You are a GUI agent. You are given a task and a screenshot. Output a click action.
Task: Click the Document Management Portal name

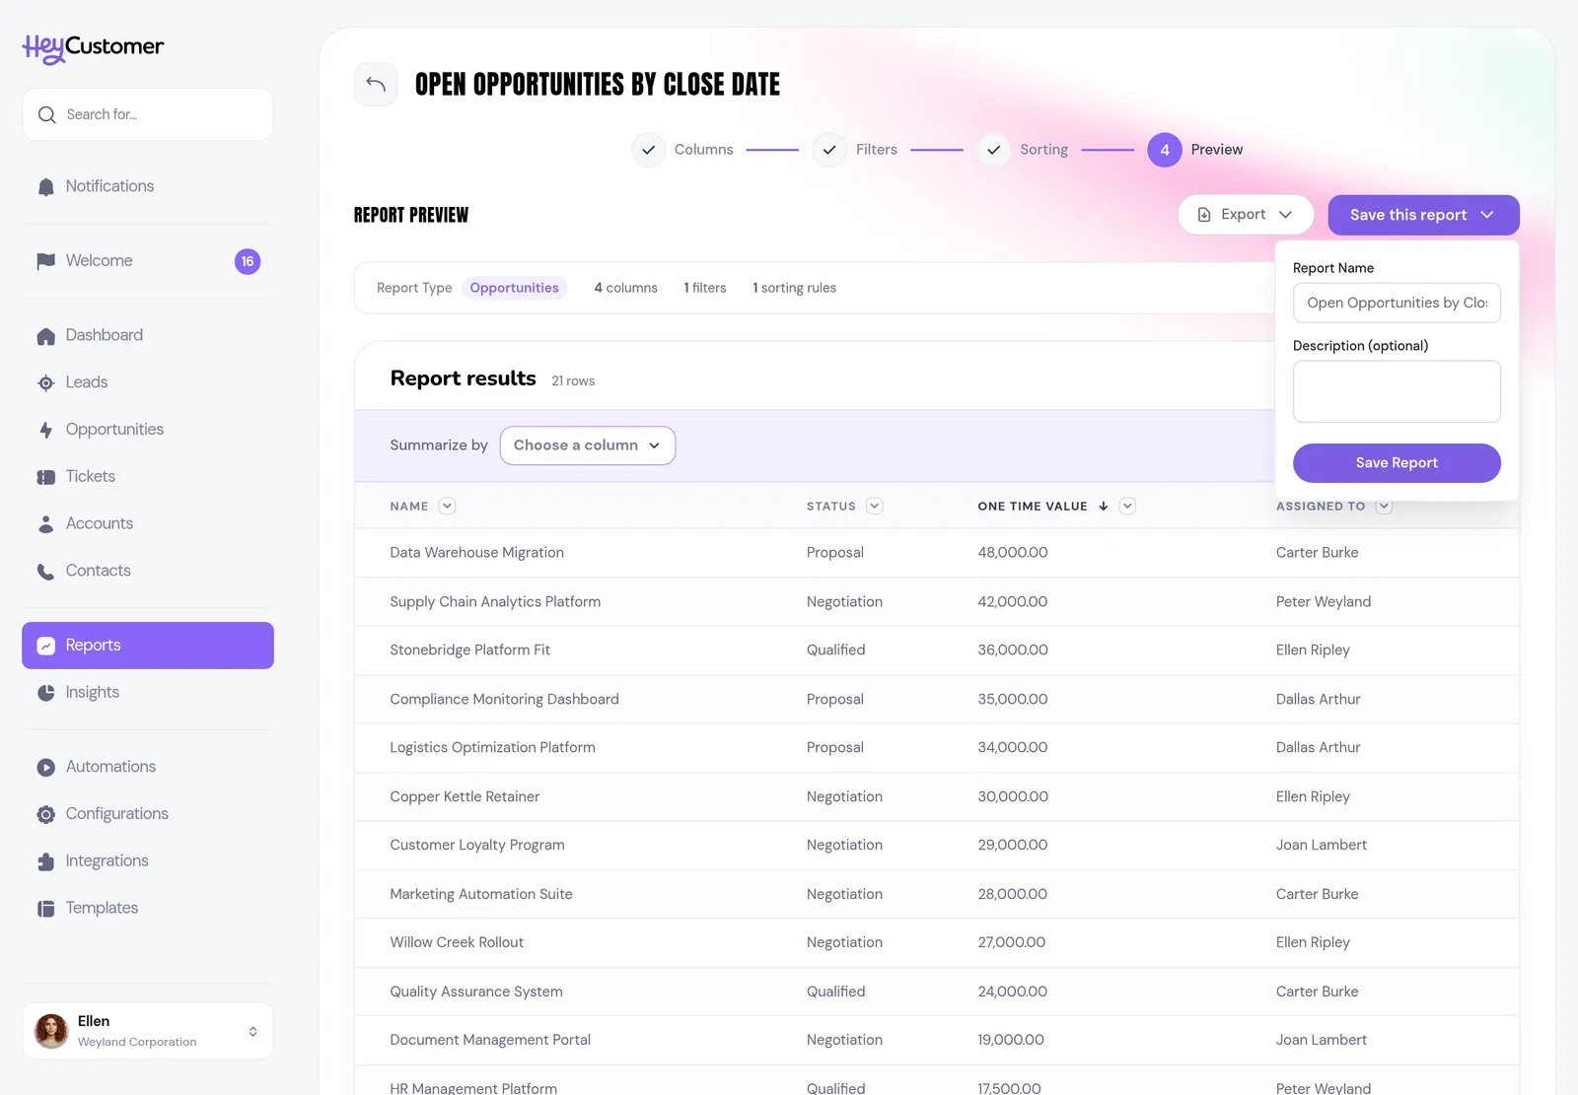tap(490, 1041)
